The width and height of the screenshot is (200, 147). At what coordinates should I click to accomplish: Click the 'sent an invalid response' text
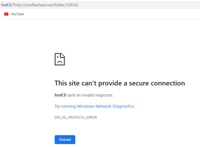point(90,95)
